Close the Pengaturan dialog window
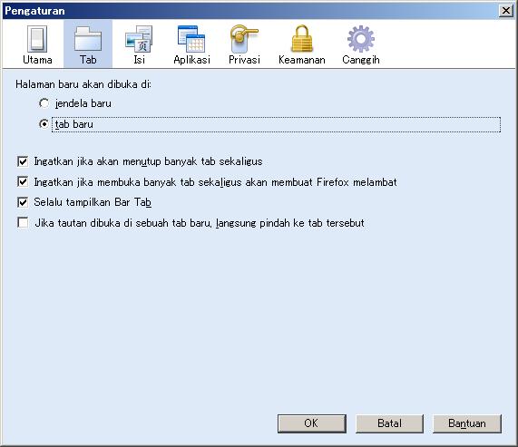518x447 pixels. pos(506,11)
